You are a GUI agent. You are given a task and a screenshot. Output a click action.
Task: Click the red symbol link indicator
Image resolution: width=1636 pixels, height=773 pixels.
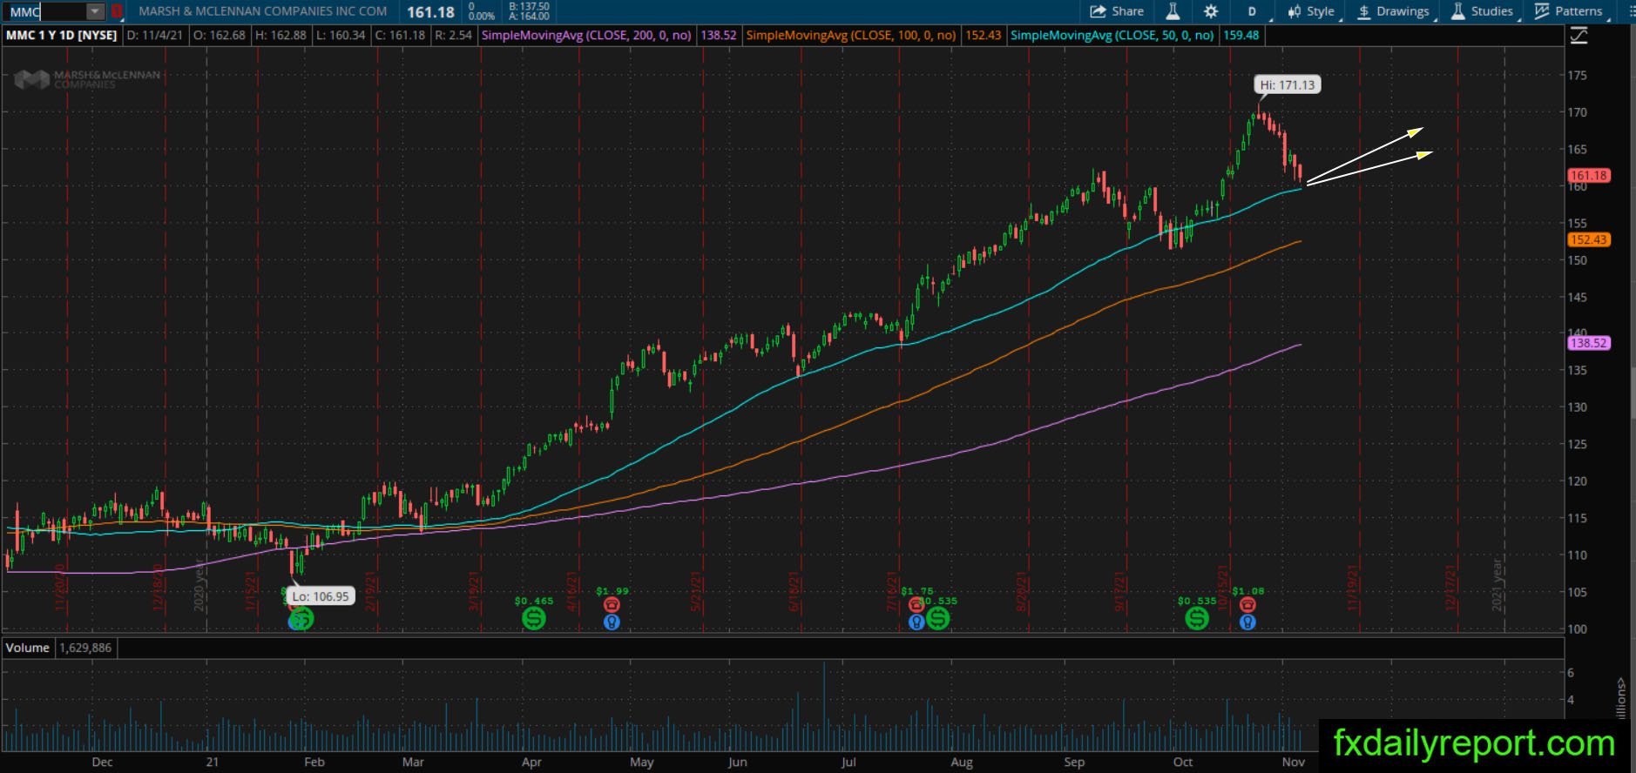117,11
